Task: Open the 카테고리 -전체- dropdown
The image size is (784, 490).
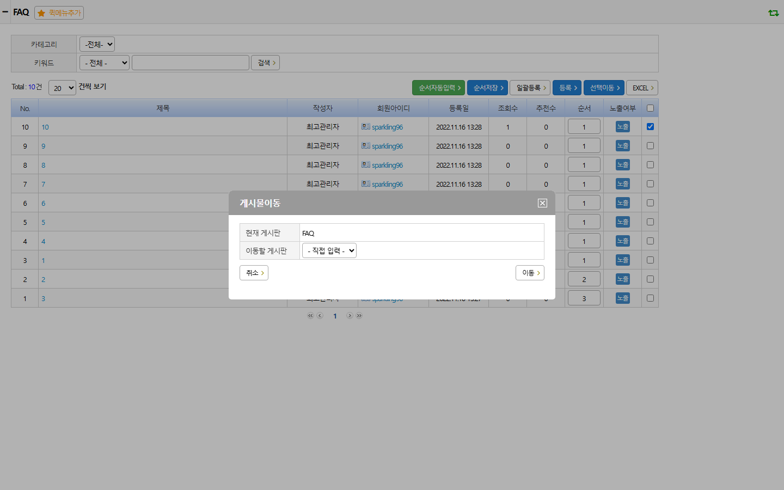Action: [97, 44]
